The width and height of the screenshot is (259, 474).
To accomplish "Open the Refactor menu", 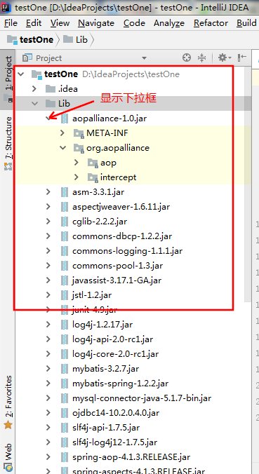I will click(211, 23).
